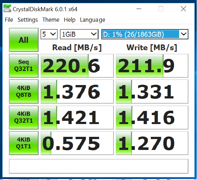Open the Help menu

[x=69, y=20]
